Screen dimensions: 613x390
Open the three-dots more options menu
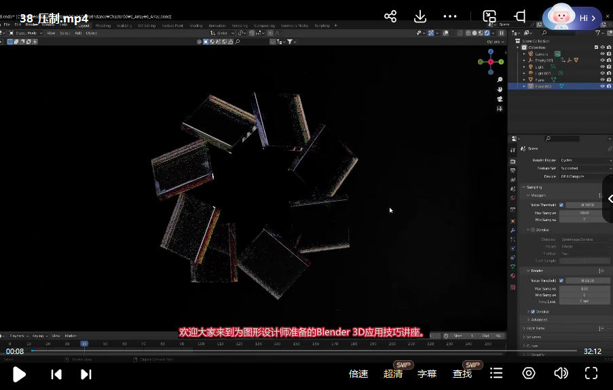tap(450, 16)
